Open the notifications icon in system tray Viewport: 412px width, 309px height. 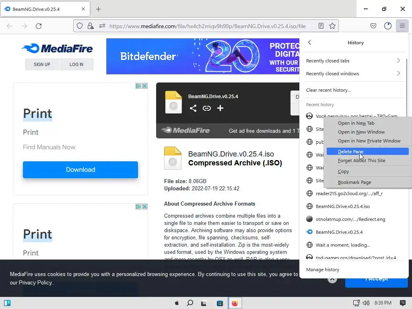click(x=402, y=303)
